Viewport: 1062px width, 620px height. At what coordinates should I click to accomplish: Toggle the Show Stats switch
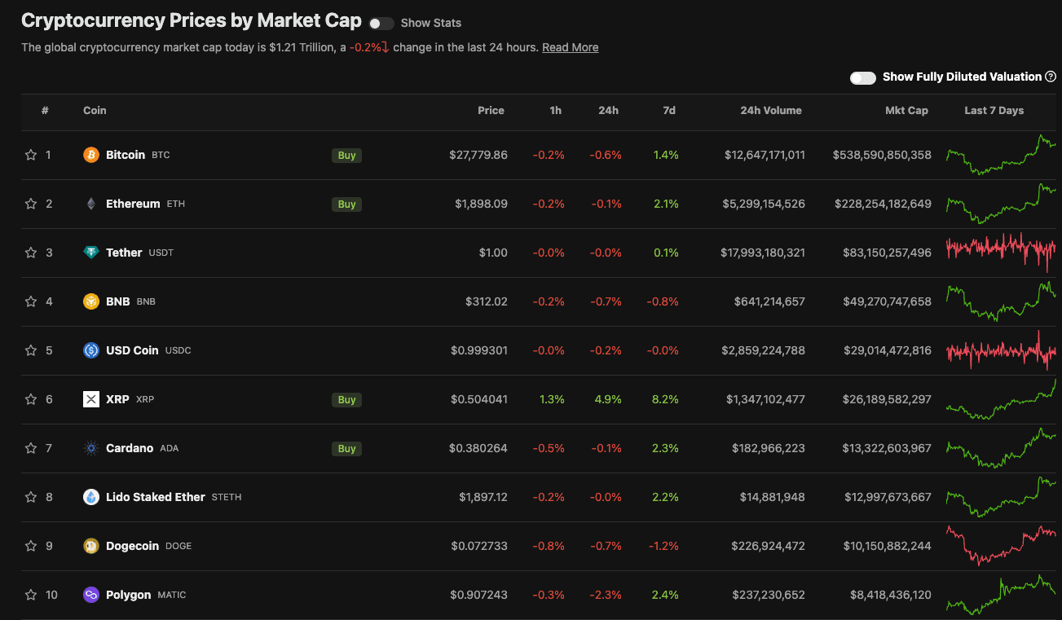click(x=381, y=24)
